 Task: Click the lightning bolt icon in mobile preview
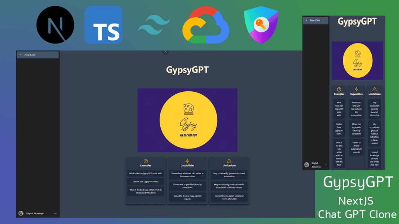tap(357, 89)
